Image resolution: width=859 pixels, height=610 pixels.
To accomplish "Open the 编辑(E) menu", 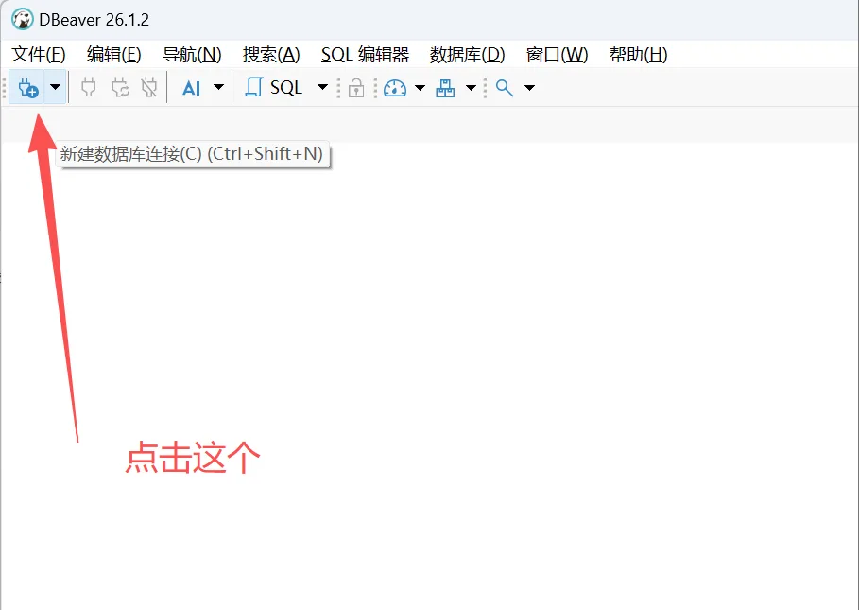I will click(x=114, y=54).
